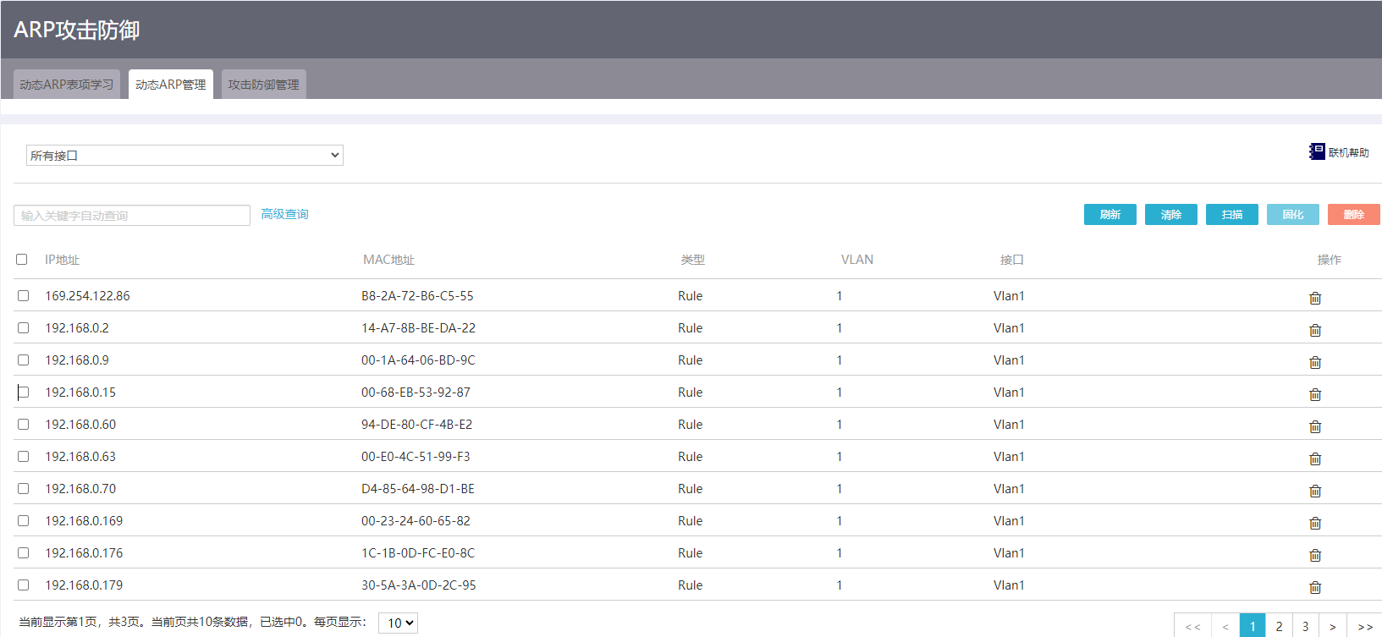Check the 192.168.0.2 row checkbox

tap(24, 328)
